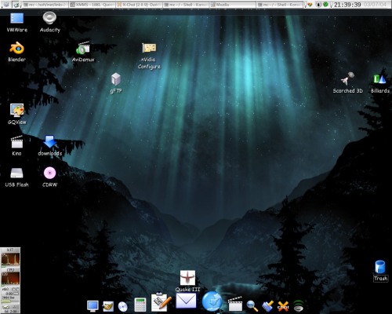Open the mail envelope icon in the dock
Screen dimensions: 392x314
[x=186, y=301]
